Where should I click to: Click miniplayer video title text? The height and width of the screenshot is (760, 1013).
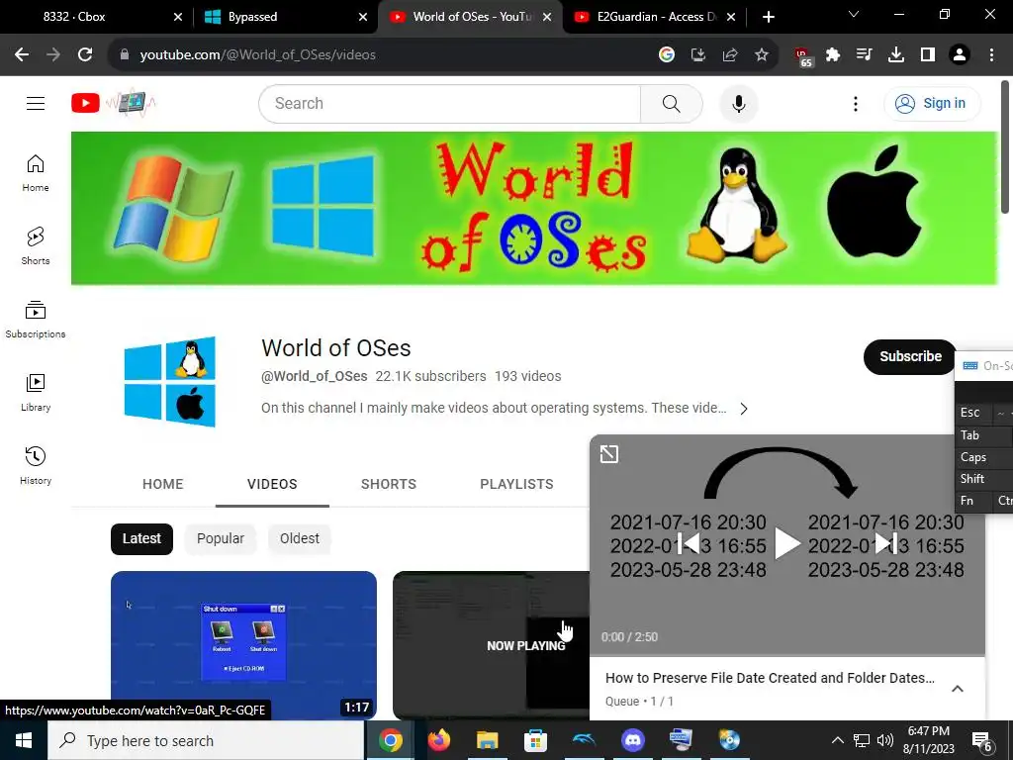770,678
